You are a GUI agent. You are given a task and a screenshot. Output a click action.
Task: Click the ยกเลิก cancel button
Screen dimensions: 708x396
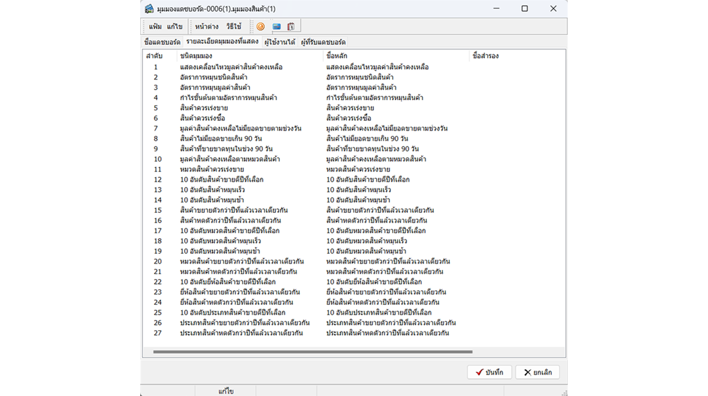click(x=537, y=372)
